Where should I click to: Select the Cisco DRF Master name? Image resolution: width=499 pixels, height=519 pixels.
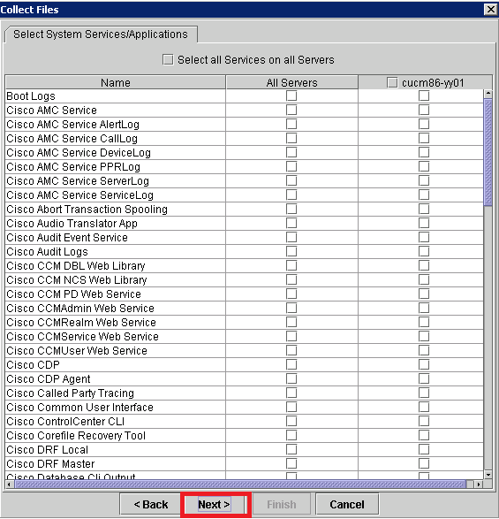point(50,463)
